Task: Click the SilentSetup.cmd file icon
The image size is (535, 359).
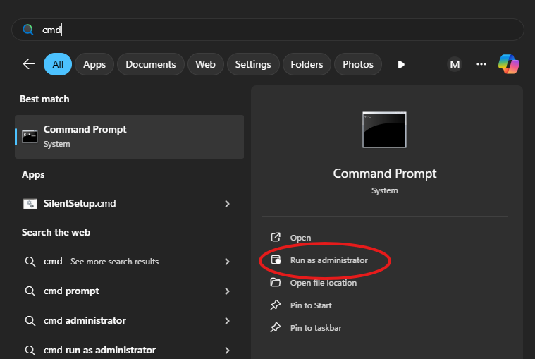Action: coord(30,204)
